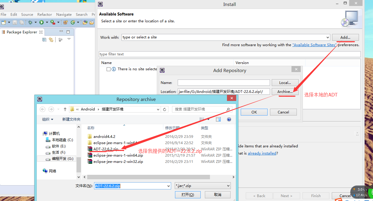
Task: Click the Add... button in Install dialog
Action: coord(345,37)
